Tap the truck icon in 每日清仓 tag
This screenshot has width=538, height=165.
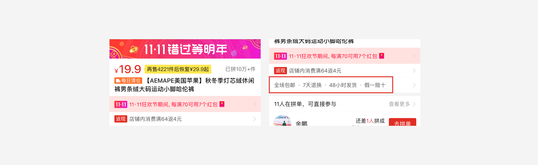tap(118, 81)
